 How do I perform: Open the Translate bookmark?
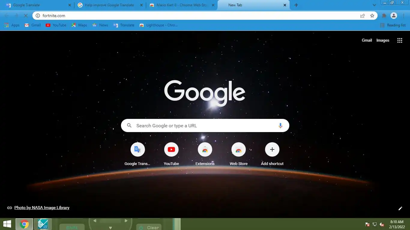point(124,25)
